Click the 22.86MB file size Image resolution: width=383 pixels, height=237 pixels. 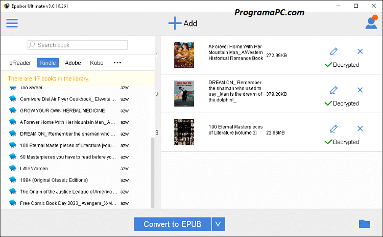[x=275, y=133]
